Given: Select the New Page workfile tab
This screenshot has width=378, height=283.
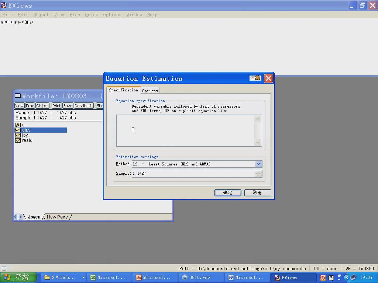Looking at the screenshot, I should point(57,217).
